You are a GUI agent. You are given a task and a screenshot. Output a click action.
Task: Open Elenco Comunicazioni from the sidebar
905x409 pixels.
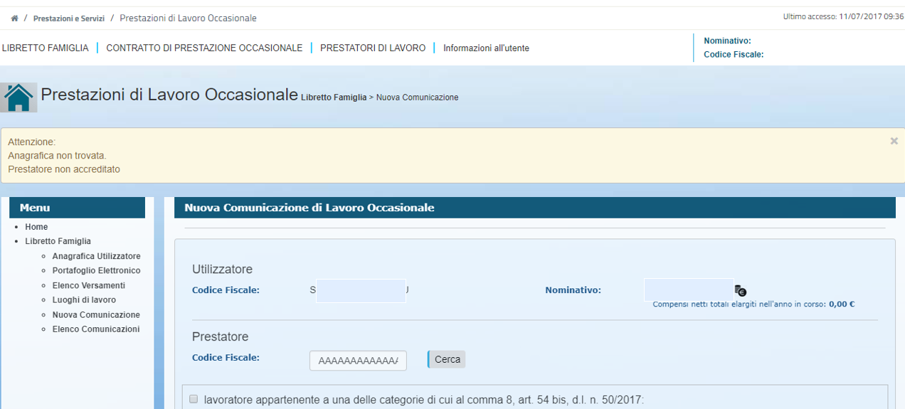pos(96,329)
